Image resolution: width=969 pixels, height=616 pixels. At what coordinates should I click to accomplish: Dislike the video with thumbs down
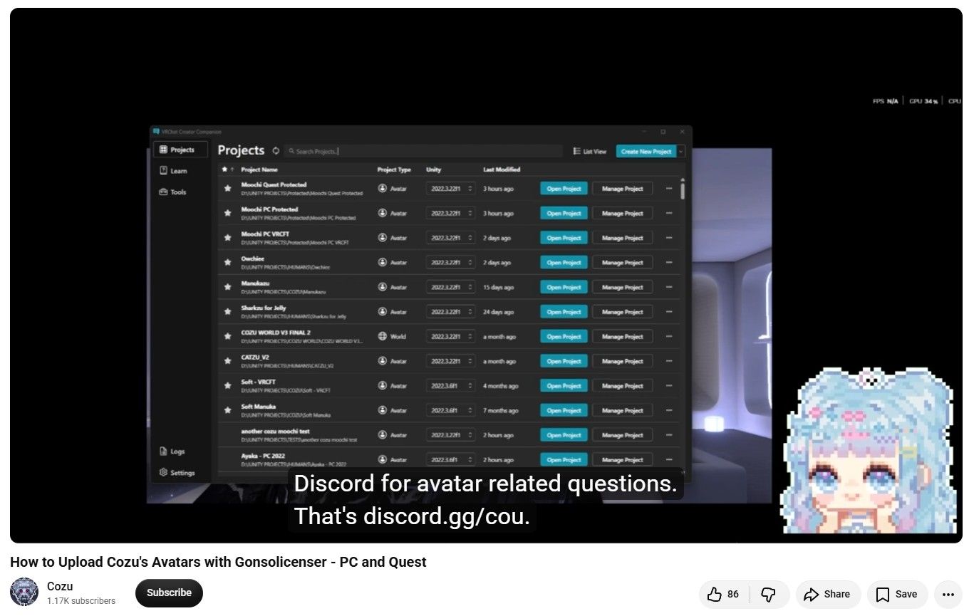click(768, 594)
